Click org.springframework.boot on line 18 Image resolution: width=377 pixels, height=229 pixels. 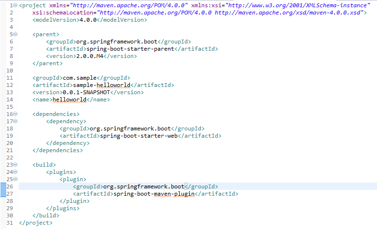(130, 129)
